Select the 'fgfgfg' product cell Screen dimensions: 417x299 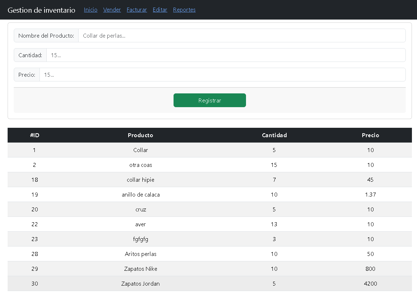[141, 239]
